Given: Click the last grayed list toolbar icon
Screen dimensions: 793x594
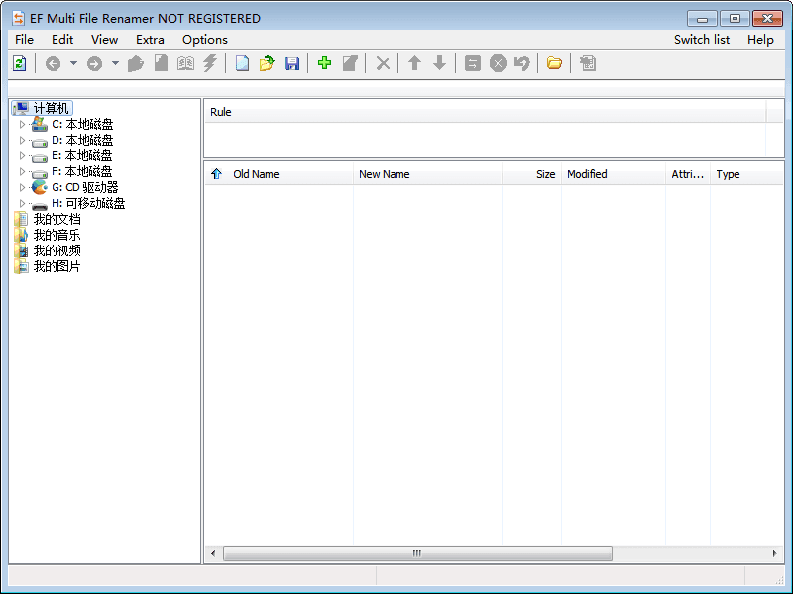Looking at the screenshot, I should pyautogui.click(x=588, y=63).
